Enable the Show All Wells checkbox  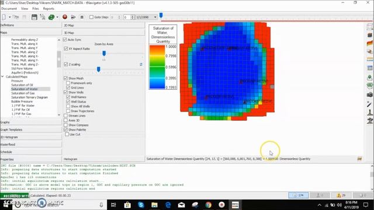(x=68, y=106)
